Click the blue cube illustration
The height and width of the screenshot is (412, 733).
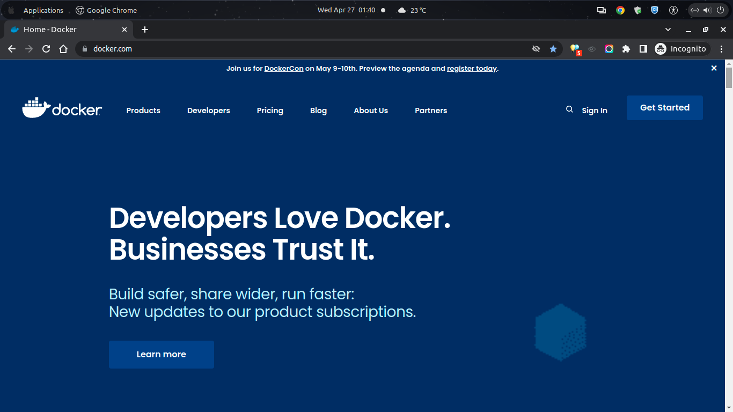click(x=561, y=333)
